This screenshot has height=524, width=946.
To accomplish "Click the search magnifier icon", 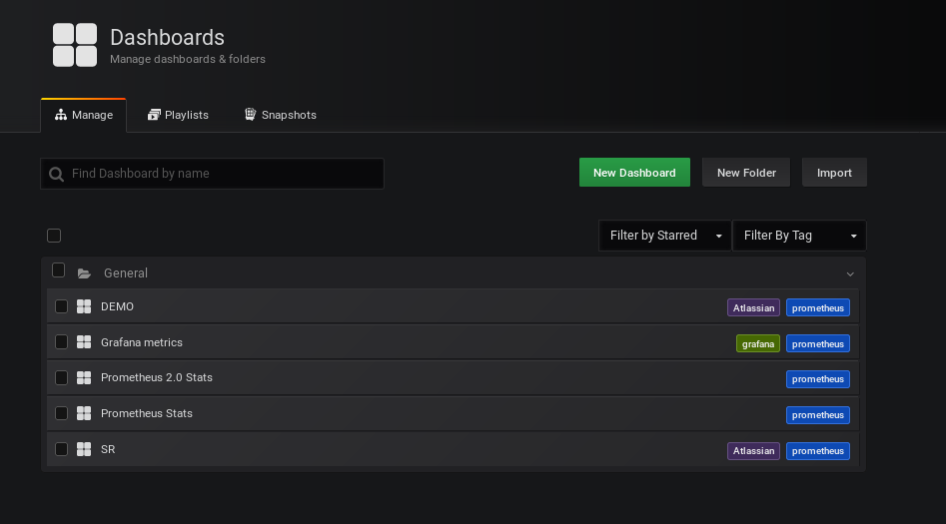I will coord(56,175).
